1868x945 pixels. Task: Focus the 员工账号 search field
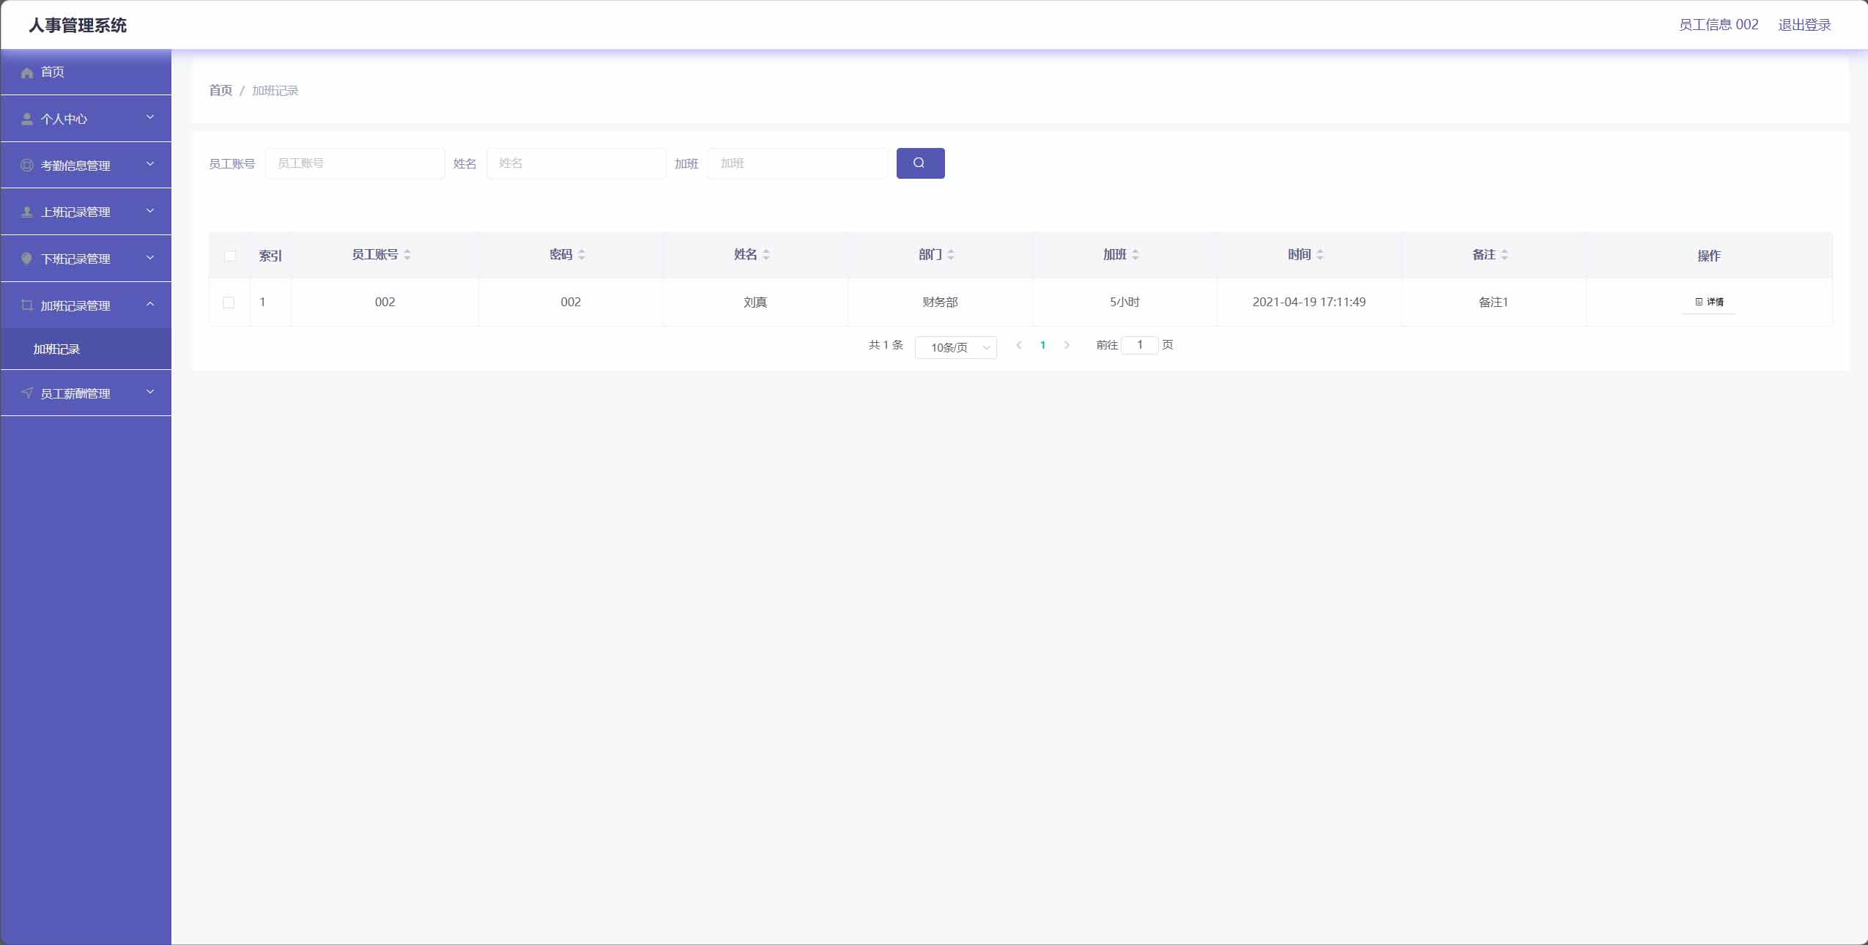(x=355, y=163)
